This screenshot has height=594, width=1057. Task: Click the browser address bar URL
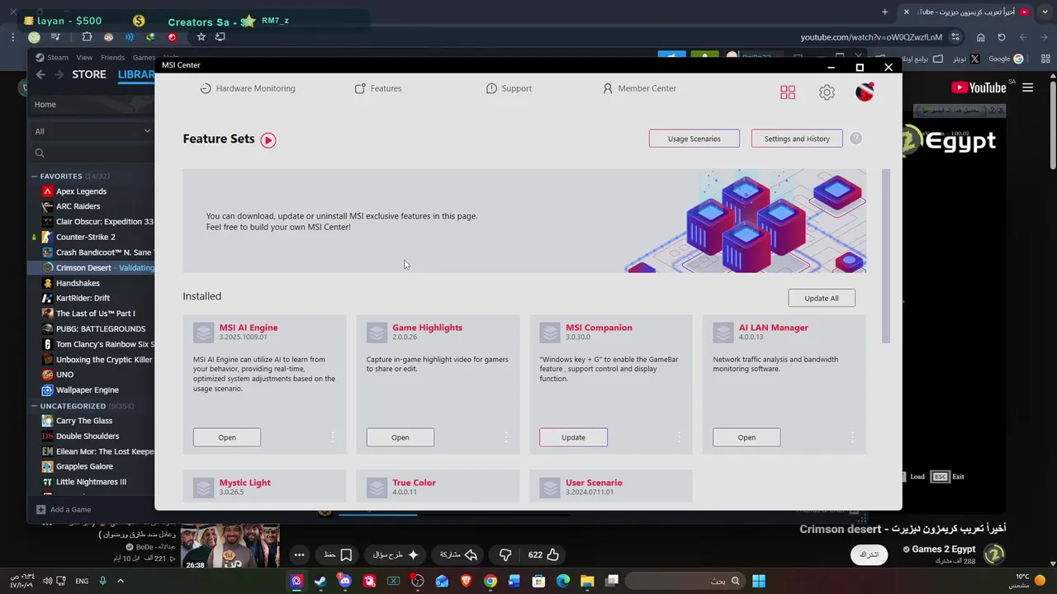click(871, 37)
